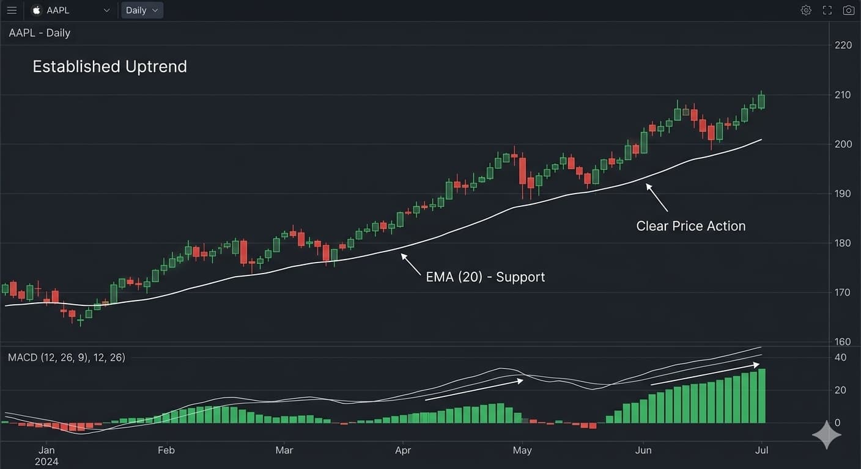Open chart settings gear
This screenshot has height=469, width=861.
(806, 10)
